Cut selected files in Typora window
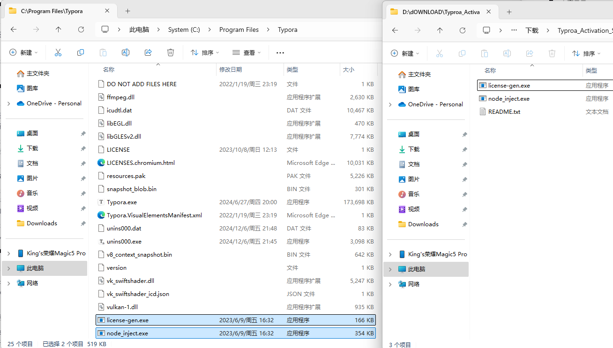Screen dimensions: 613x348 pos(58,52)
